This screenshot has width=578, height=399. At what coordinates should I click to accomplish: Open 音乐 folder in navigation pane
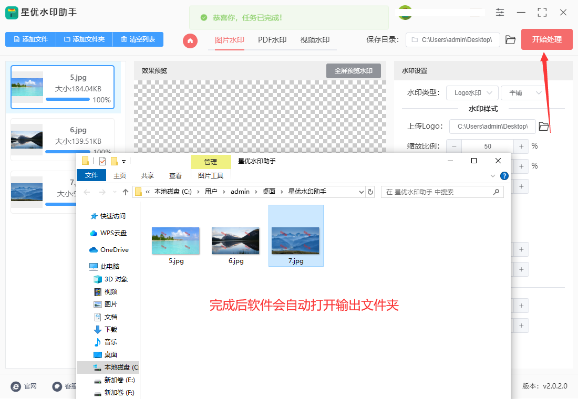[x=106, y=342]
